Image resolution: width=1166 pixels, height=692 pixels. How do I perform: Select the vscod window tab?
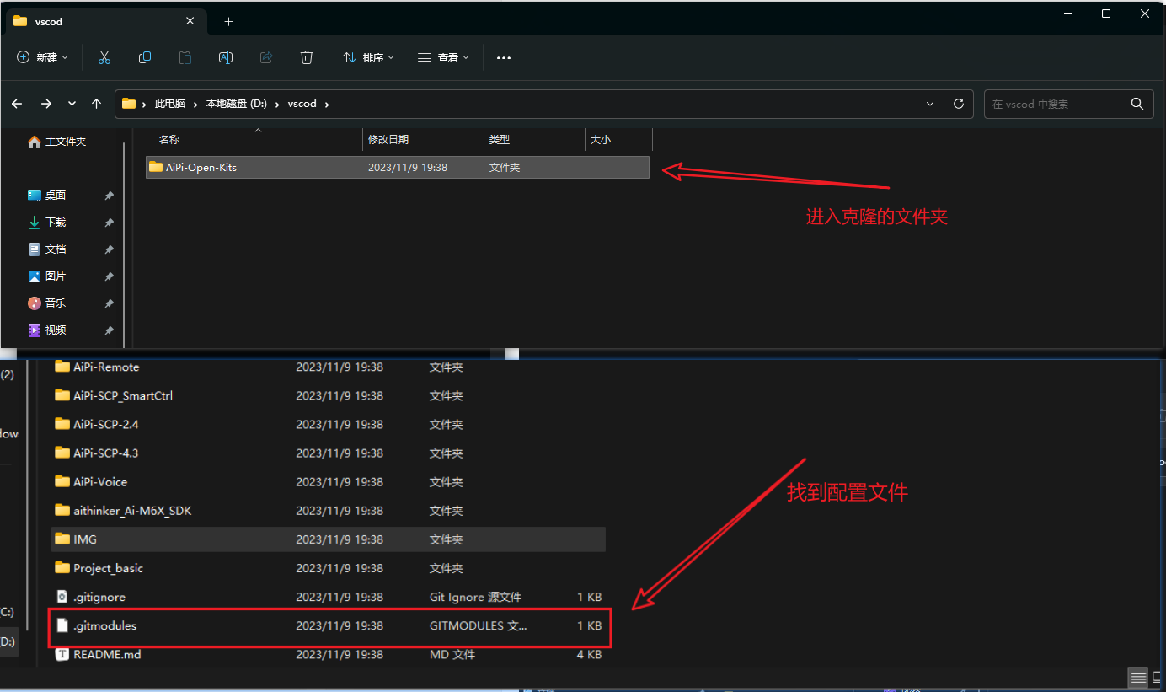tap(107, 22)
